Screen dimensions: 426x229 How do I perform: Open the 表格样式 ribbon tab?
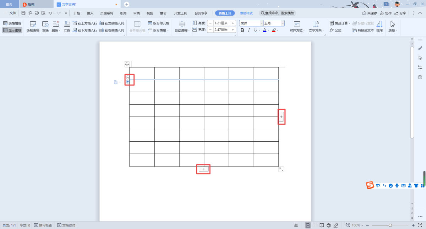click(246, 13)
